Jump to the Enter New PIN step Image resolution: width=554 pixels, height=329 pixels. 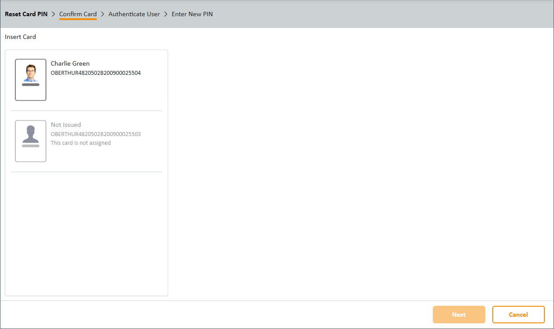point(192,14)
